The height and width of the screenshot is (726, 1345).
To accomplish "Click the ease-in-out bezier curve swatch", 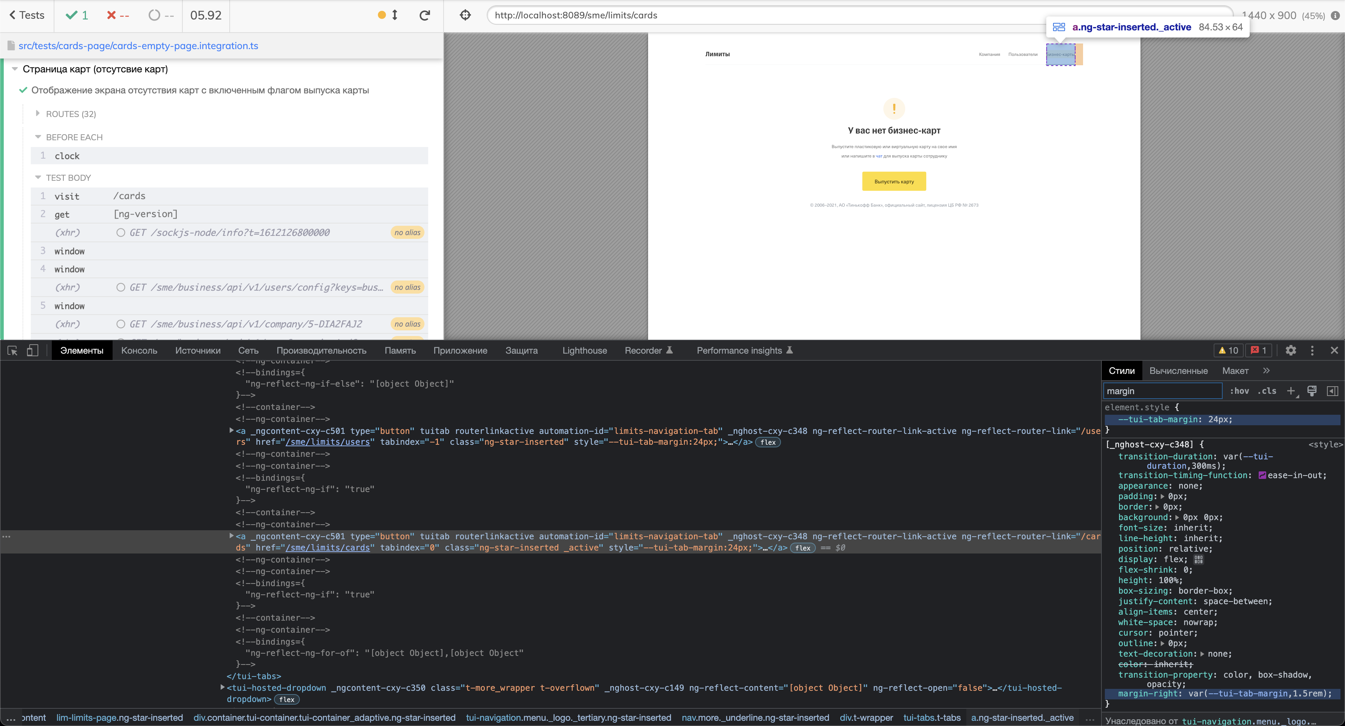I will pyautogui.click(x=1262, y=475).
